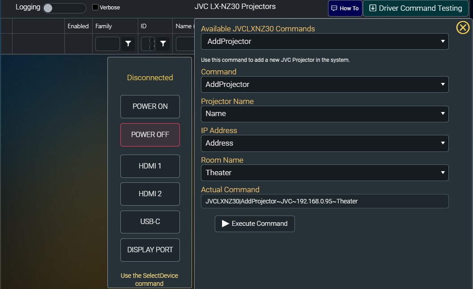Screen dimensions: 473x289
Task: Toggle the Logging switch
Action: 64,8
